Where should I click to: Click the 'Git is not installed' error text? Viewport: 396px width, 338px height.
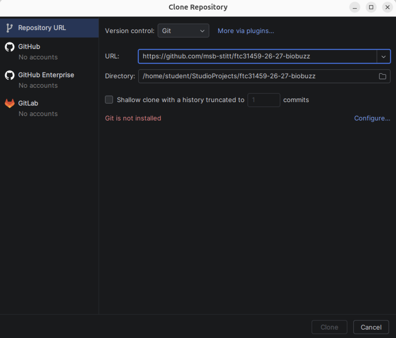tap(133, 118)
